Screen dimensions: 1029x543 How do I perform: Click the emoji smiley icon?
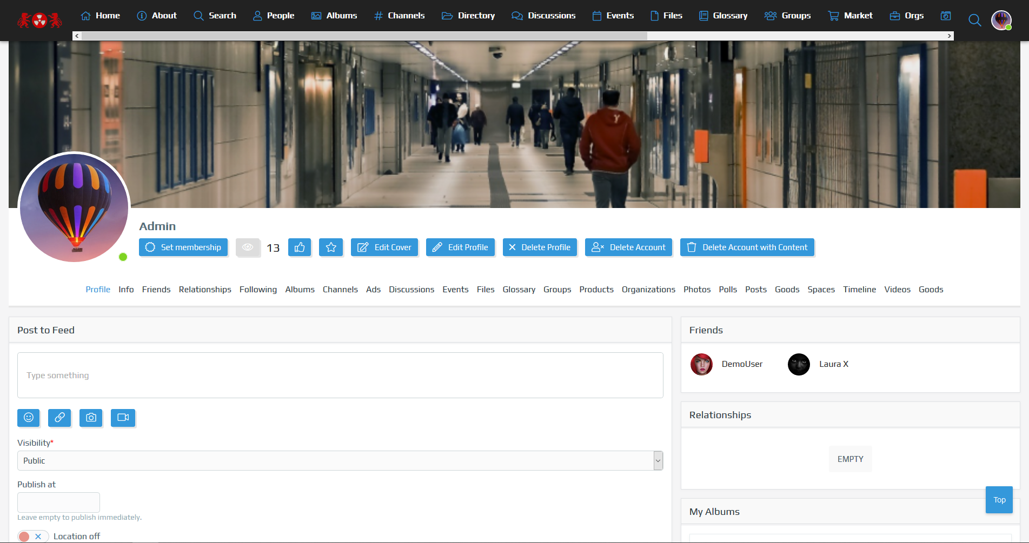[29, 418]
